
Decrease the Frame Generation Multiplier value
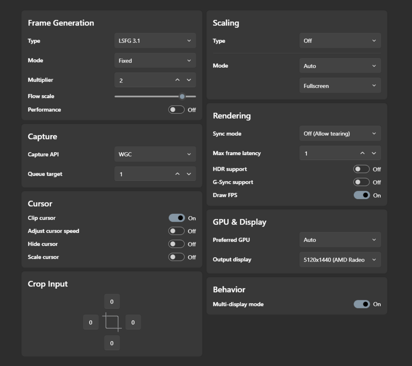point(189,80)
